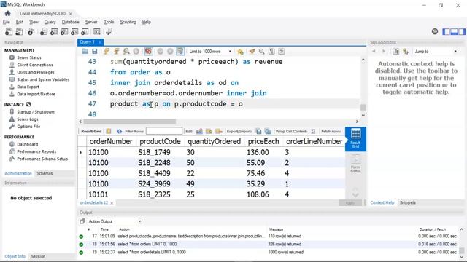Click the Filter Rows input field

(x=164, y=131)
